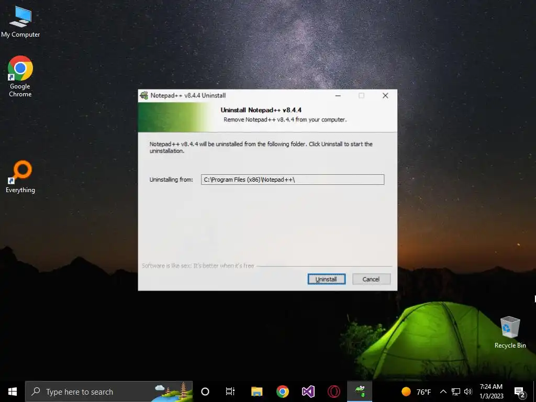Click the 'Uninstalling from:' label

pos(171,180)
